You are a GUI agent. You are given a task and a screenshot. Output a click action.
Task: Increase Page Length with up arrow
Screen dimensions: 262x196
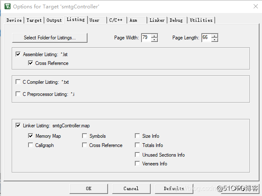[x=215, y=36]
